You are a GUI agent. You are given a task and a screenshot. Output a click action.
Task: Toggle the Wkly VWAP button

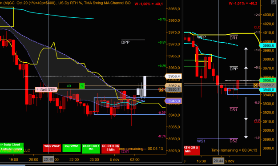coord(52,148)
